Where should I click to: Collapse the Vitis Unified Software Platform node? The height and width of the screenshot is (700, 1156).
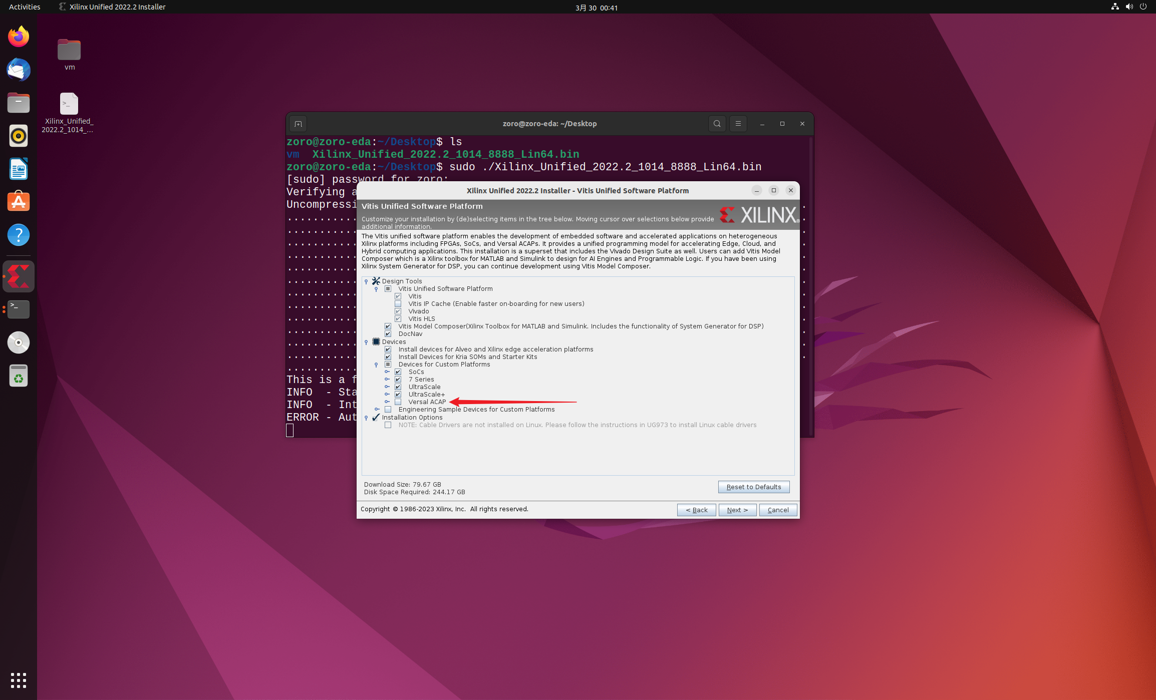376,289
